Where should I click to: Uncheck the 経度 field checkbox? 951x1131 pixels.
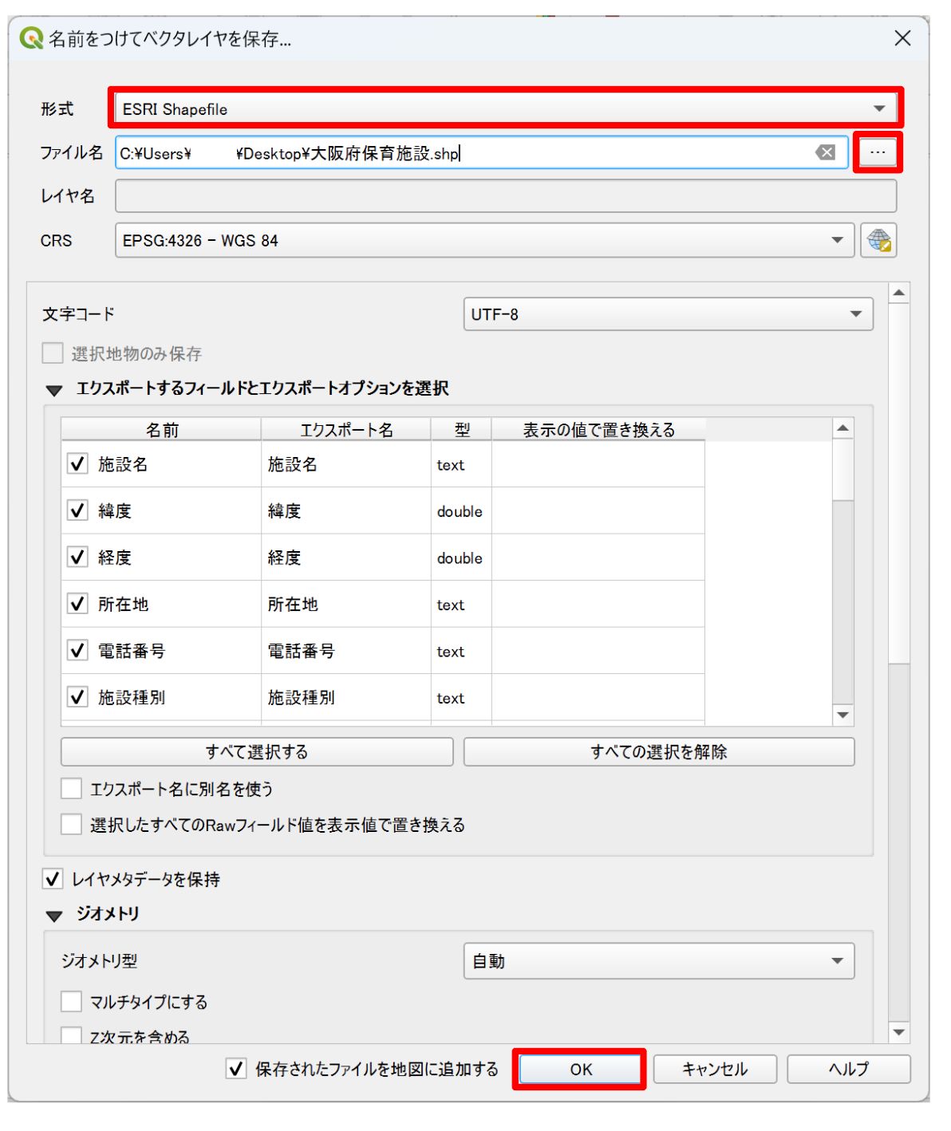77,557
